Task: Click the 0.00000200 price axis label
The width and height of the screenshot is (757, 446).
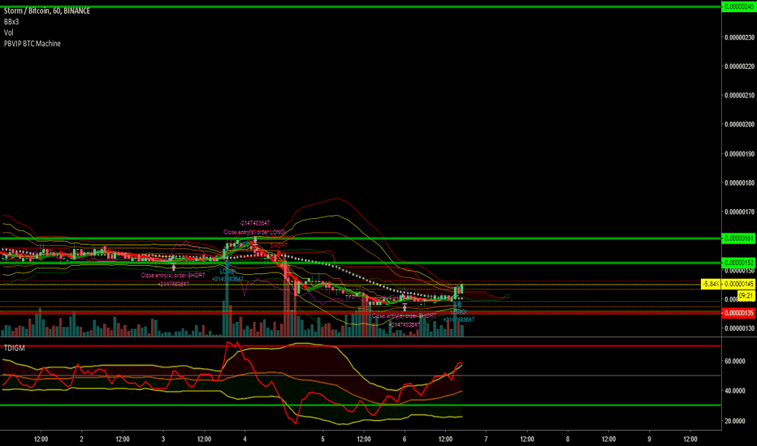Action: (739, 124)
